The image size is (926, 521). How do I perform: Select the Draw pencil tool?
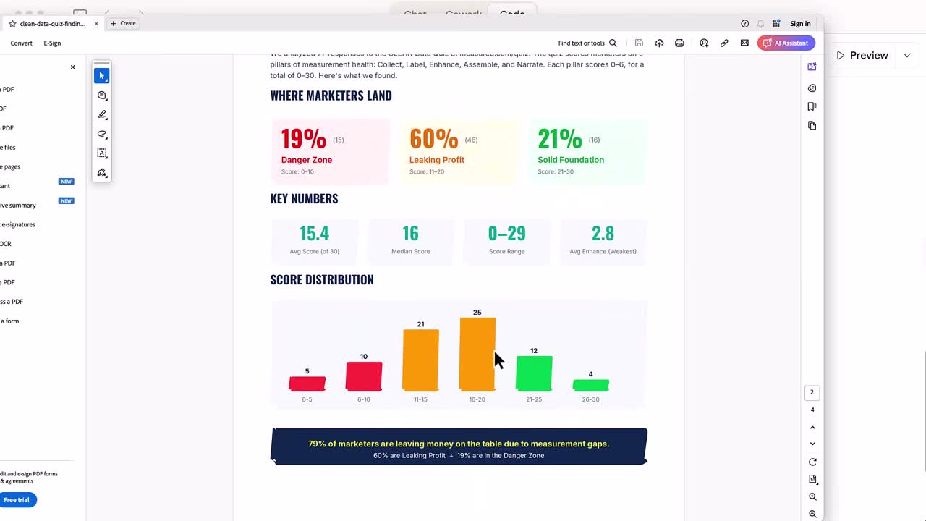102,114
